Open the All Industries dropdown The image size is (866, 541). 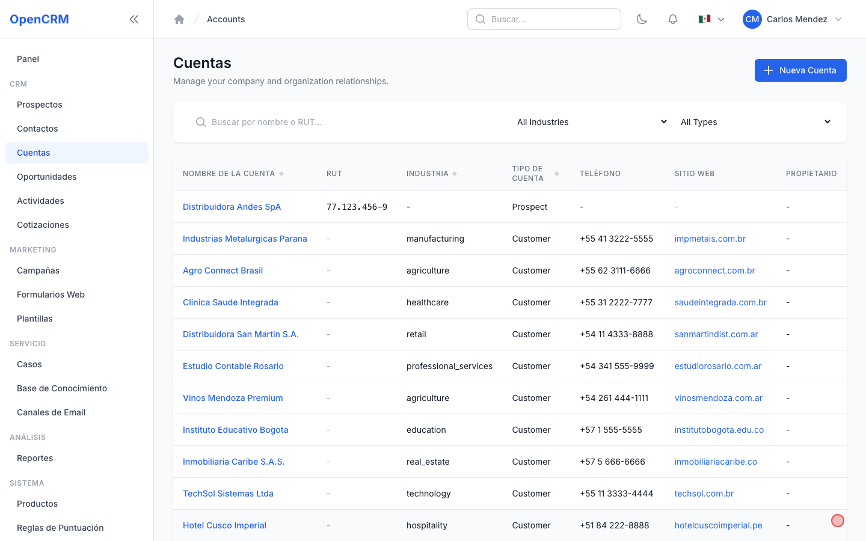pyautogui.click(x=592, y=122)
